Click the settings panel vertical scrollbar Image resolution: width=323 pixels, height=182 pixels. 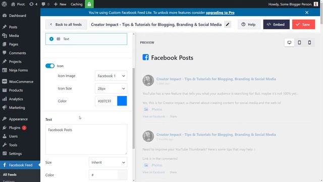pyautogui.click(x=133, y=108)
